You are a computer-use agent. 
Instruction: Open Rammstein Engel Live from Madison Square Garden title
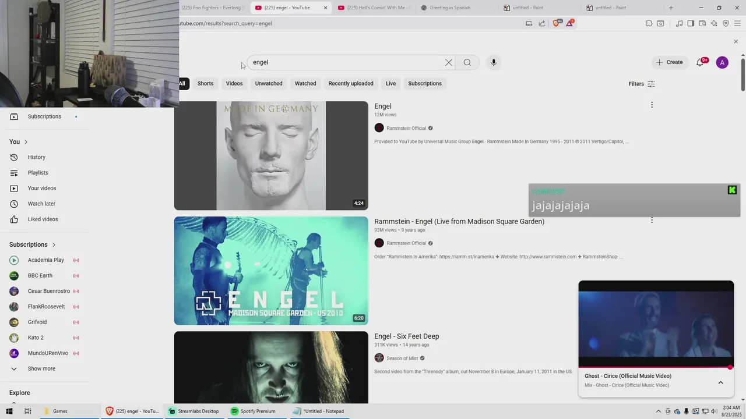pyautogui.click(x=459, y=221)
